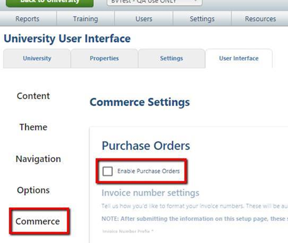
Task: Switch to the Properties tab
Action: 104,59
